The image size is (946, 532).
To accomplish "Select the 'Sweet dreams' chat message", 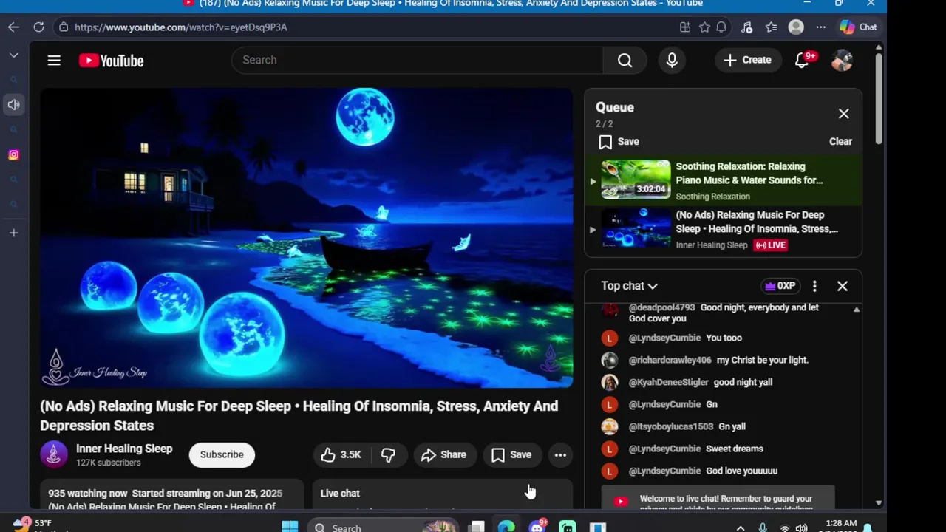I will pos(734,449).
